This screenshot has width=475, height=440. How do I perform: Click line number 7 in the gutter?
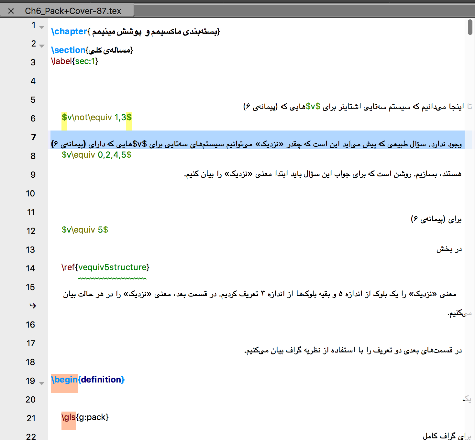(33, 137)
